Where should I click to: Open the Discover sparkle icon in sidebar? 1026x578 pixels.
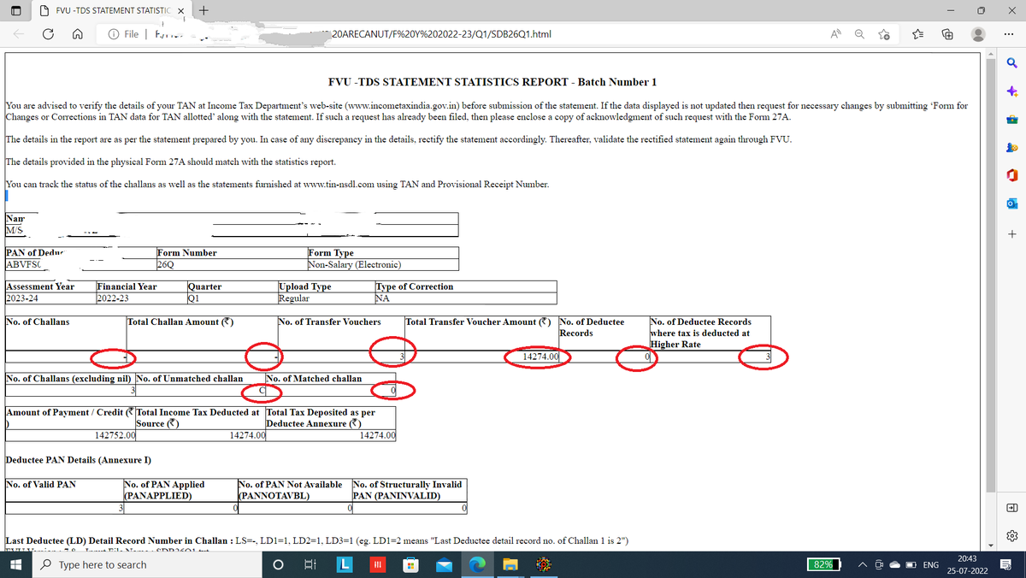pos(1011,91)
